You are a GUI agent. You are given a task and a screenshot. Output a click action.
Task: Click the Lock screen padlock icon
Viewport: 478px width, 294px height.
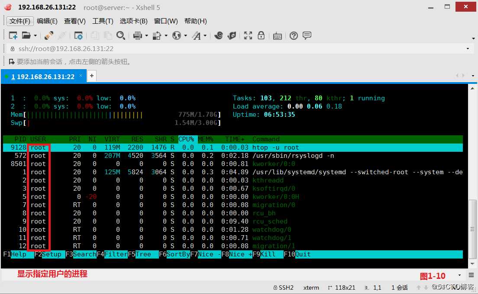click(261, 35)
